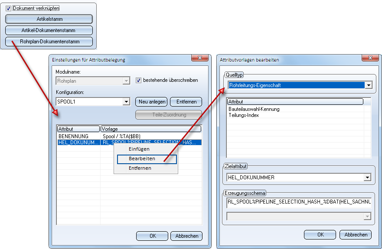Click the Attribut header in Attributvorlagen list
The width and height of the screenshot is (382, 249).
pos(295,101)
